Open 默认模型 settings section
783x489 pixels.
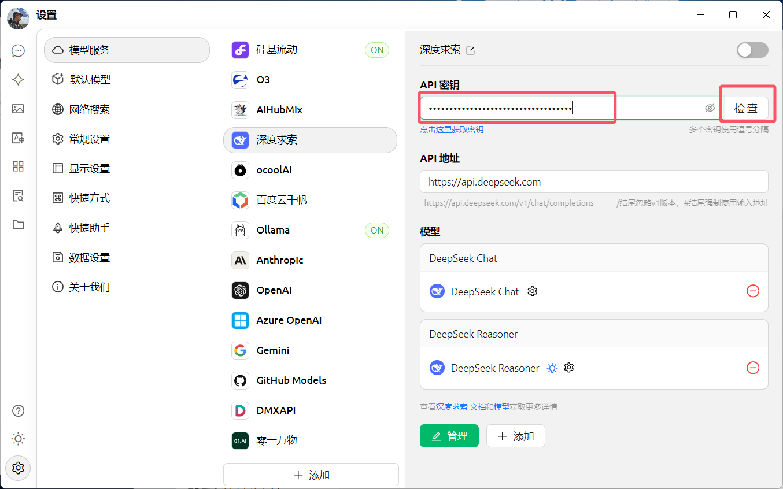[127, 80]
